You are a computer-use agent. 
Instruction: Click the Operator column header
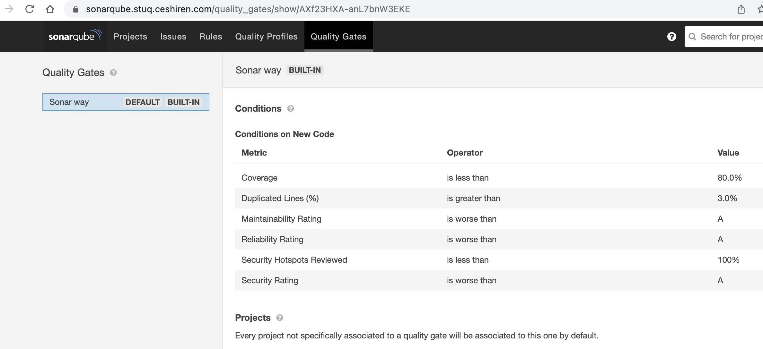coord(465,153)
